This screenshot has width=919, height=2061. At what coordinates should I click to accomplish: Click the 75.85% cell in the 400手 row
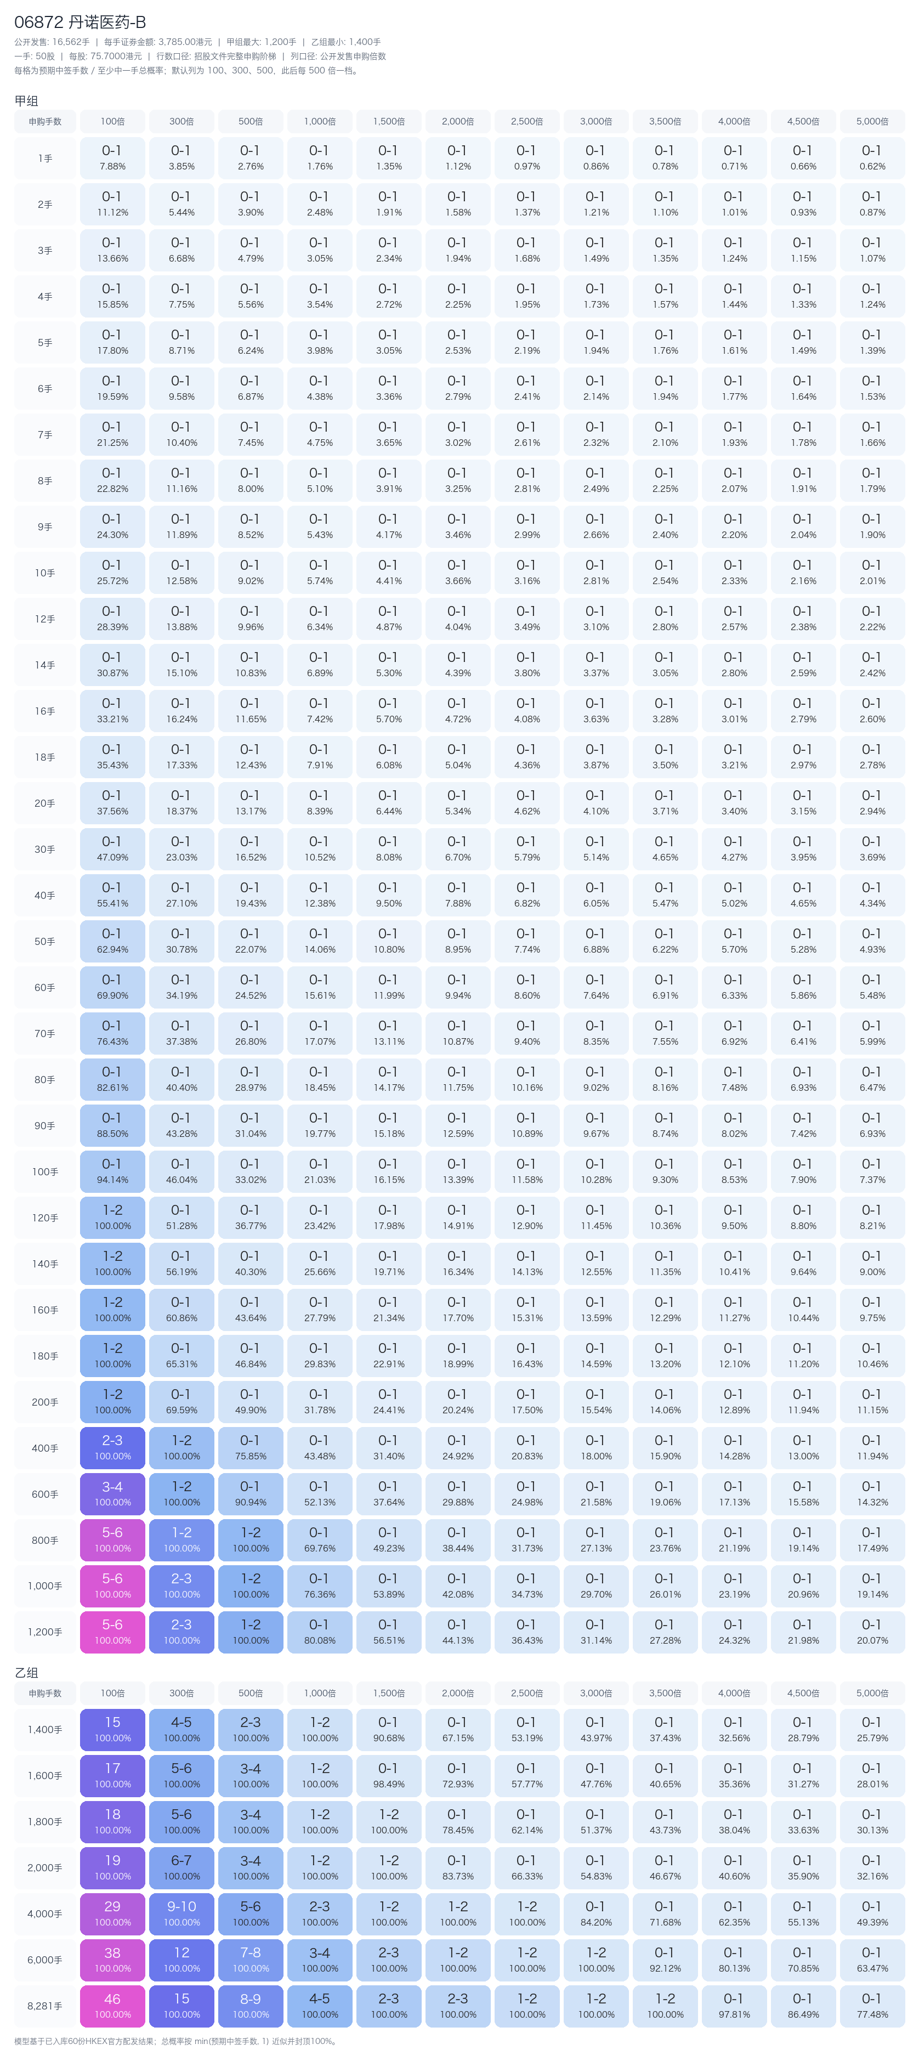251,1448
